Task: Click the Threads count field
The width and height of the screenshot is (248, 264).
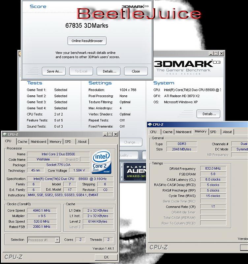Action: [108, 240]
